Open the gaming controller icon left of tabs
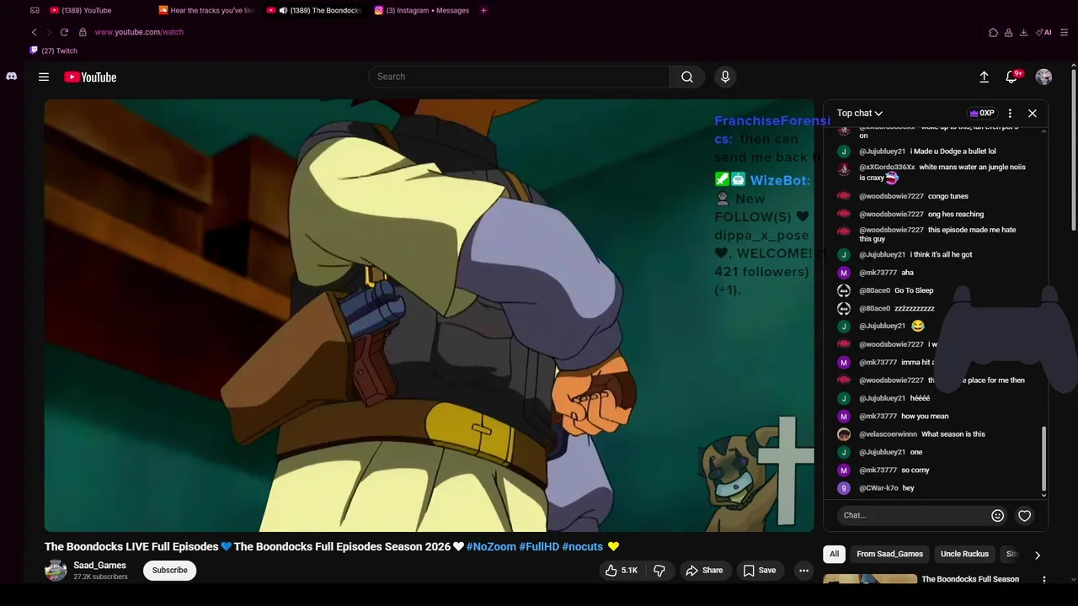This screenshot has height=606, width=1078. point(35,10)
